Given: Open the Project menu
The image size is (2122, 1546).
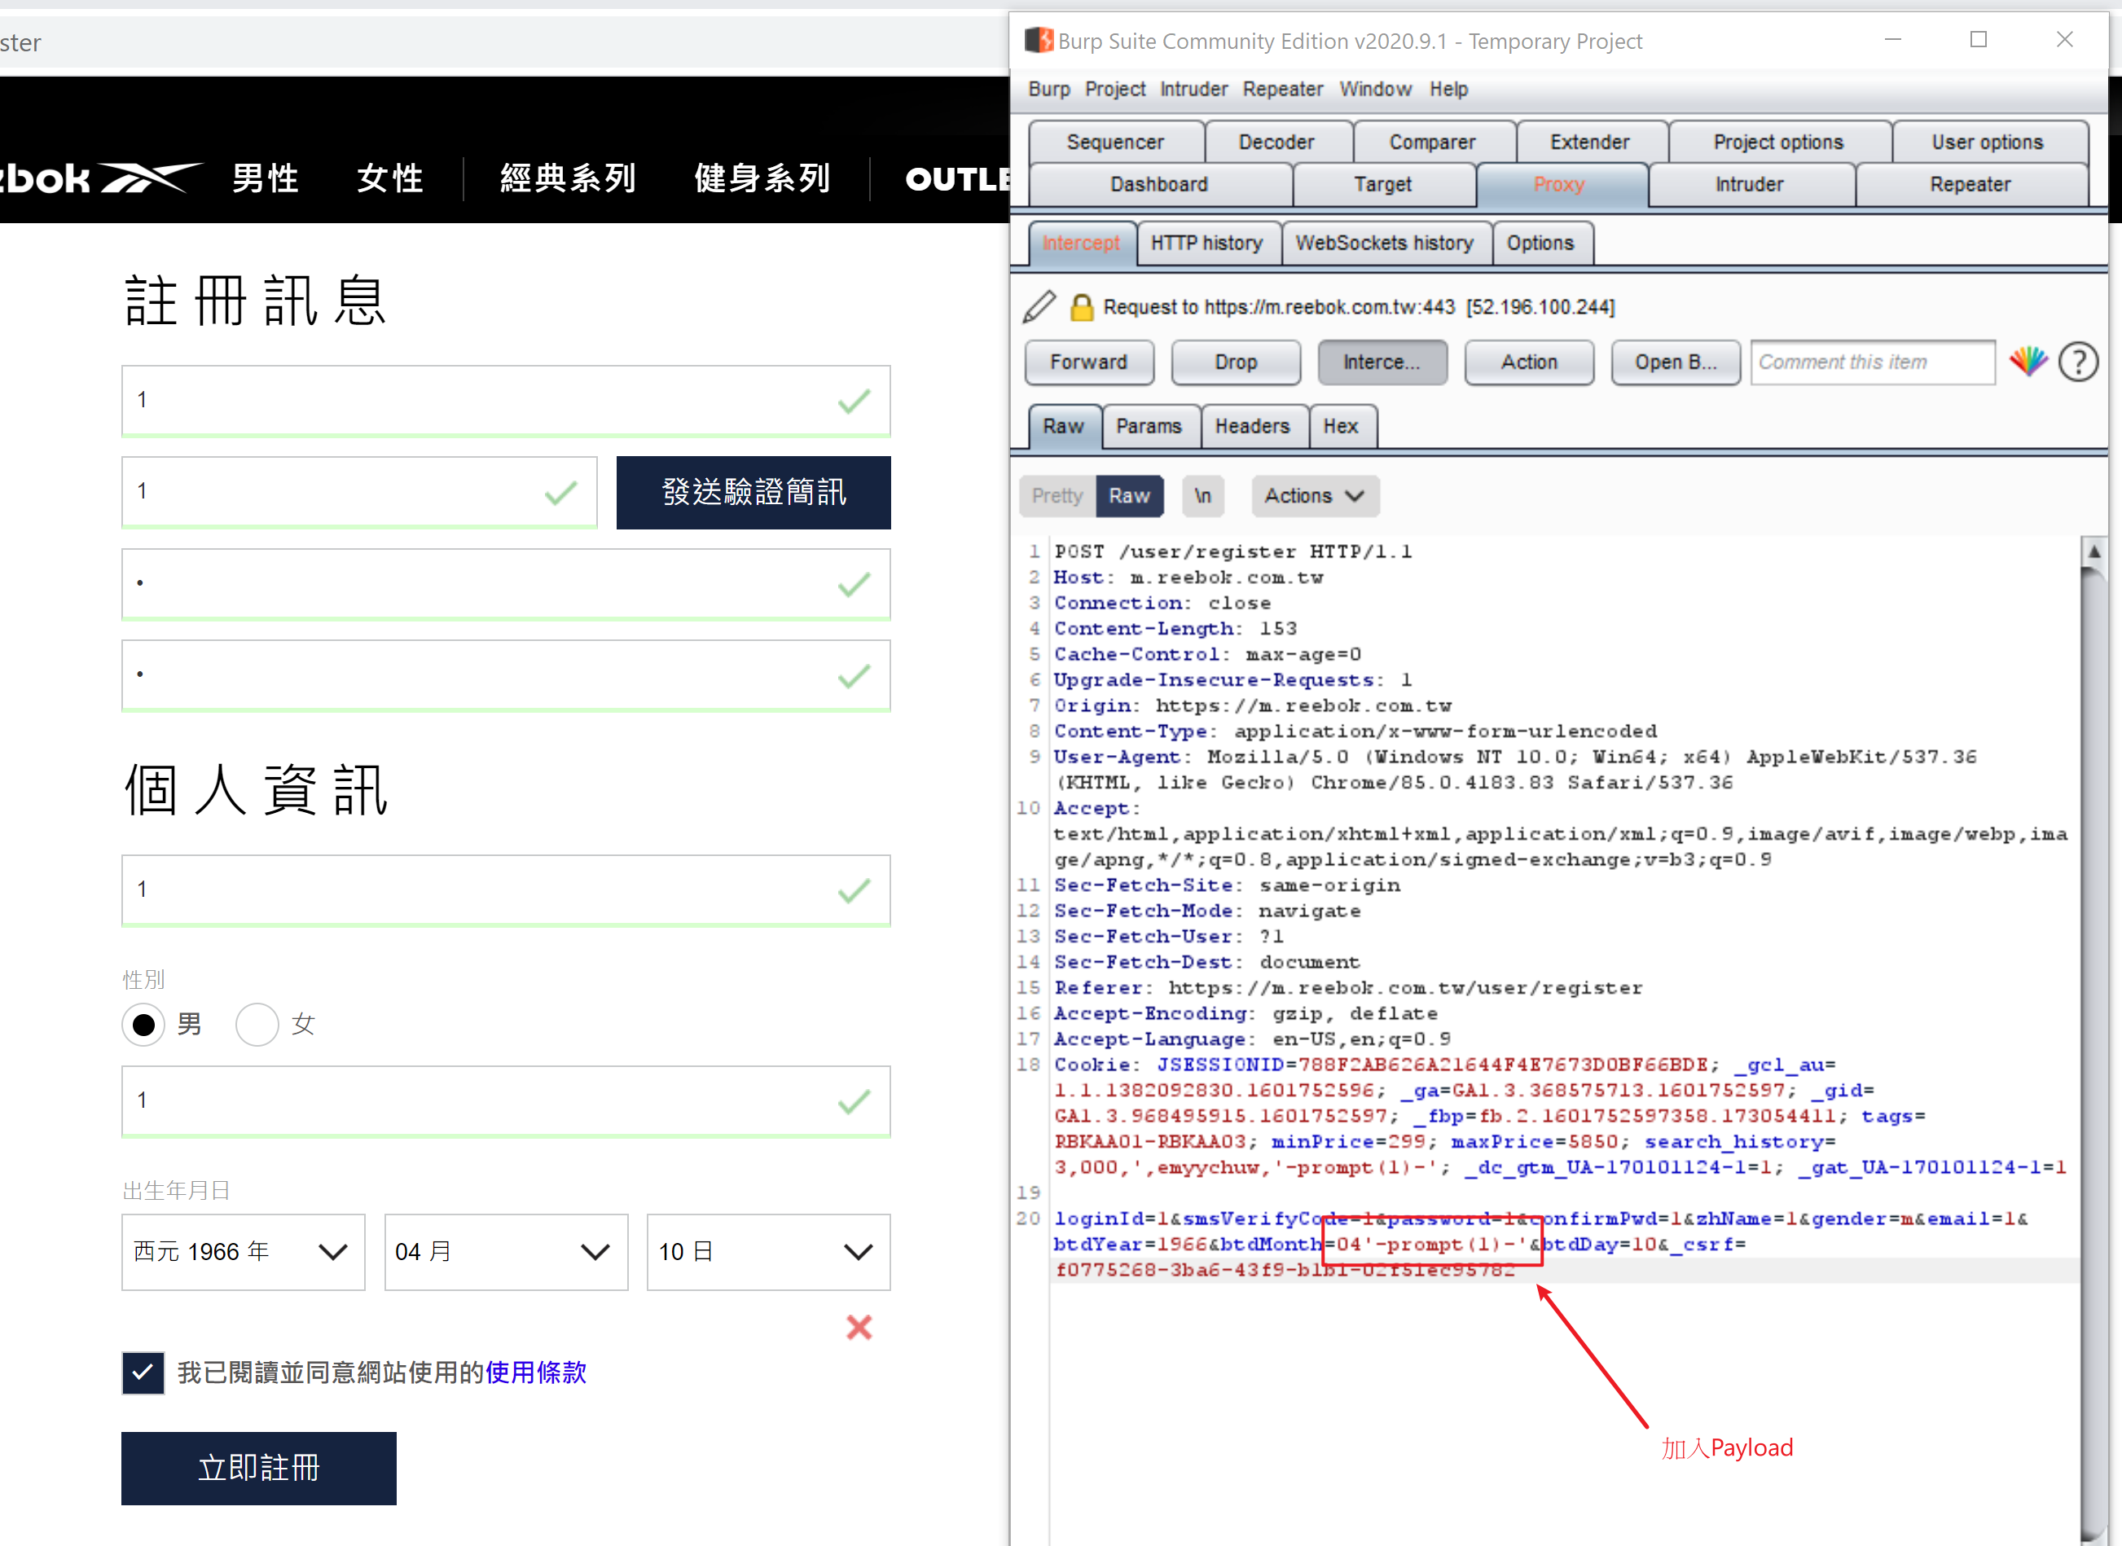Looking at the screenshot, I should click(x=1115, y=89).
